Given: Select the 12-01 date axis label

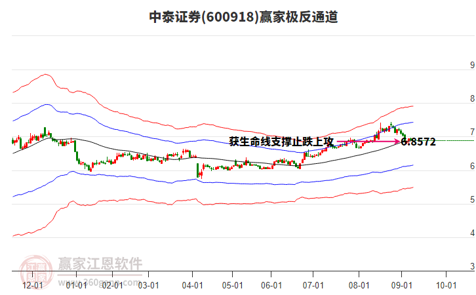Looking at the screenshot, I should 33,285.
